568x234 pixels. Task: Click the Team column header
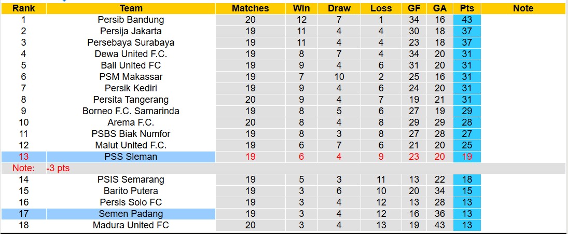[131, 8]
